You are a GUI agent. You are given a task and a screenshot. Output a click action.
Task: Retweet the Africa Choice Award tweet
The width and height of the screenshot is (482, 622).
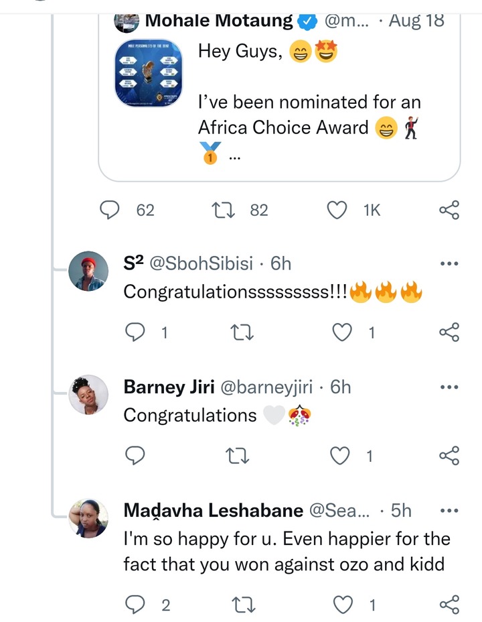(223, 210)
